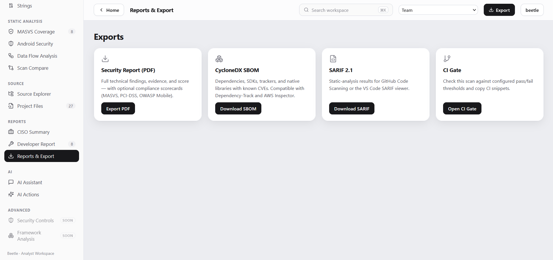This screenshot has height=260, width=553.
Task: Click the Strings icon in sidebar
Action: pos(11,5)
